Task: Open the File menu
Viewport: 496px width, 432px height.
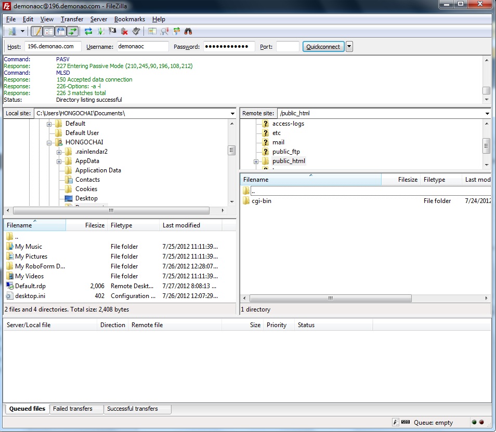Action: coord(11,19)
